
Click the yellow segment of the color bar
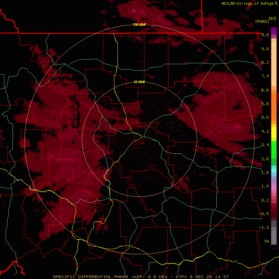click(274, 133)
